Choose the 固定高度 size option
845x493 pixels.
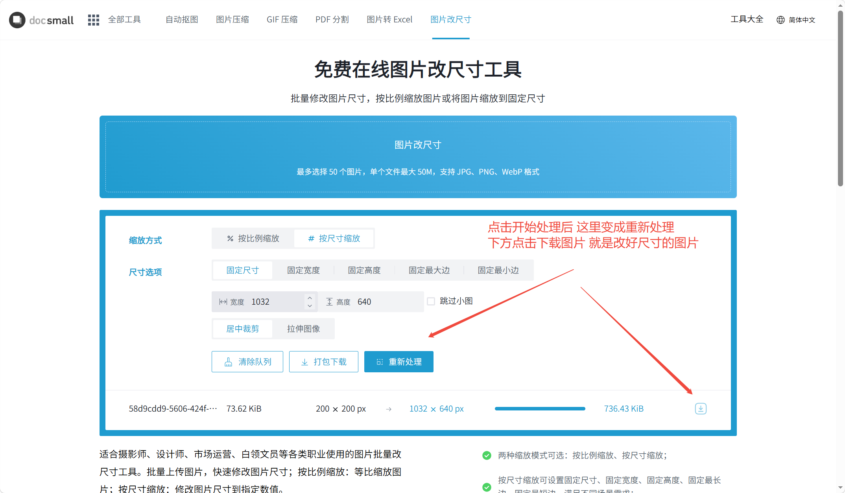click(x=364, y=270)
